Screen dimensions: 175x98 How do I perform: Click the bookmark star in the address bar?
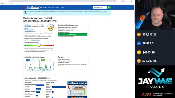pos(115,1)
